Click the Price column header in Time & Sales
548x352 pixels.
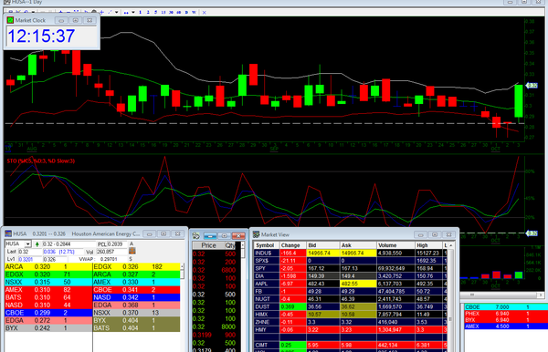click(208, 245)
